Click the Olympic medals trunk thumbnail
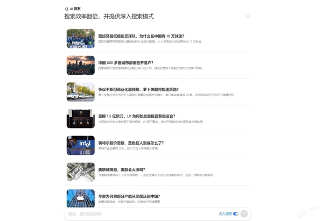 click(81, 119)
